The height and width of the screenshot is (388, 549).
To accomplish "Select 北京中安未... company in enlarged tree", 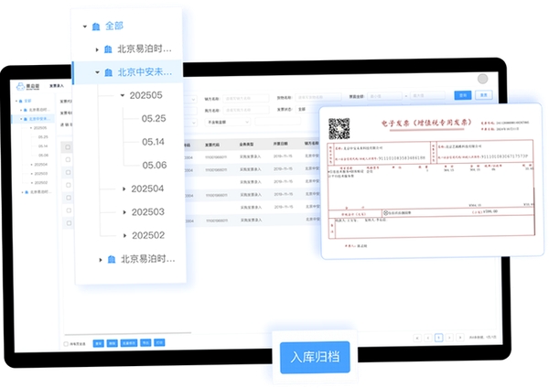I will pos(145,72).
